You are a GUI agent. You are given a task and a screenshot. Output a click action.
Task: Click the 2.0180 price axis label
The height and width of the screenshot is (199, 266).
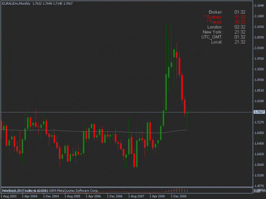[x=259, y=48]
